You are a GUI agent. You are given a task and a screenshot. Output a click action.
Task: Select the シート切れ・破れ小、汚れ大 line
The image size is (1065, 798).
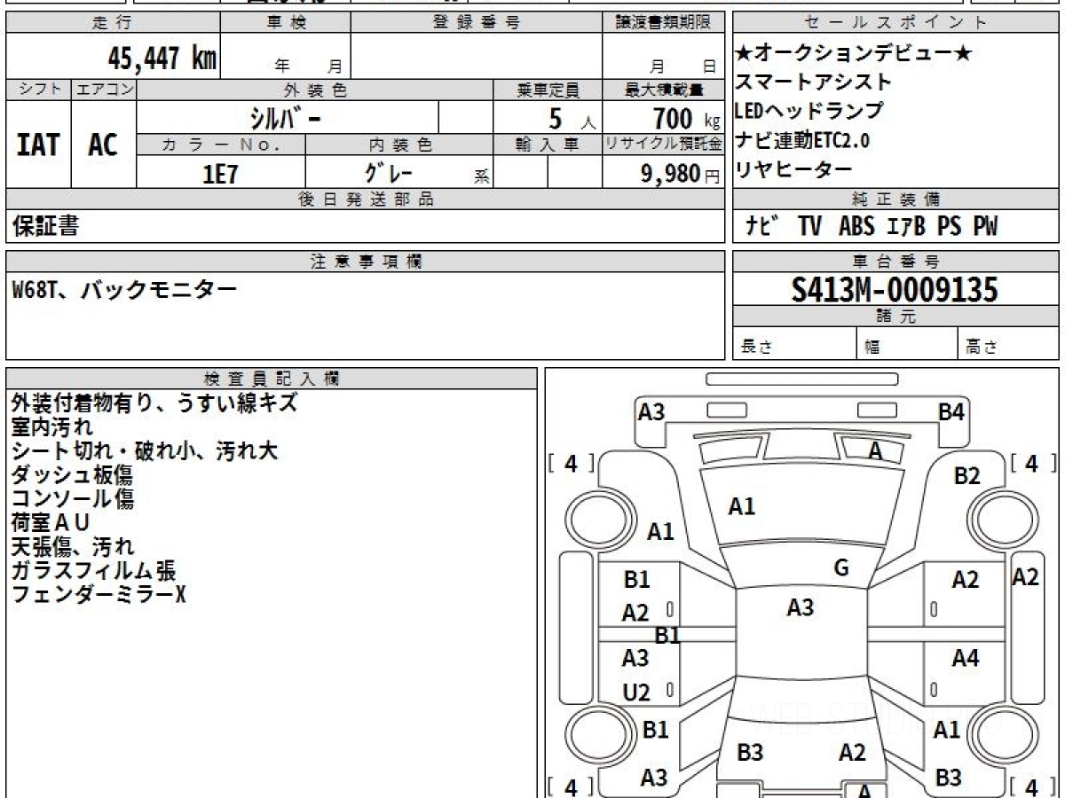click(145, 450)
